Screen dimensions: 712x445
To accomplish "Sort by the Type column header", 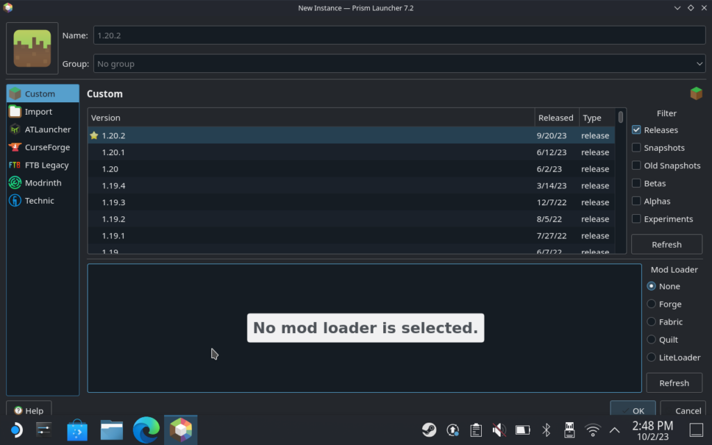I will pos(597,118).
